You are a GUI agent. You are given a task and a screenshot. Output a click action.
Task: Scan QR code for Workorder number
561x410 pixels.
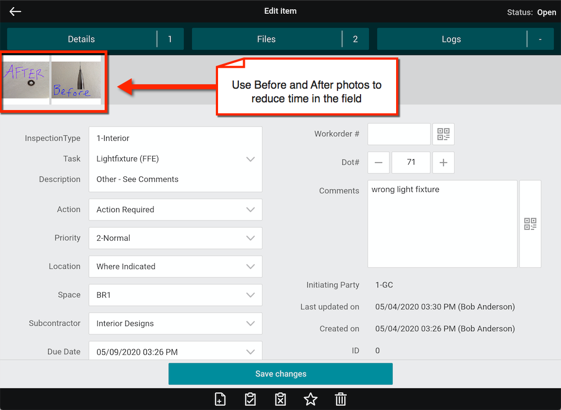tap(443, 134)
